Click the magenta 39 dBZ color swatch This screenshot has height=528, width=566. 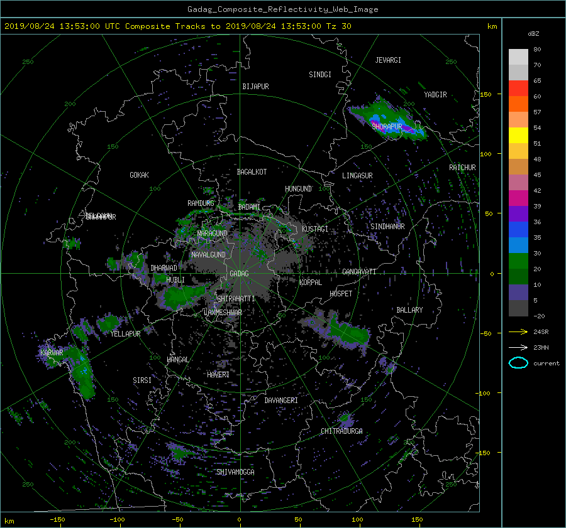[518, 198]
